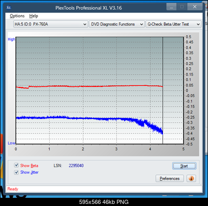The height and width of the screenshot is (206, 208).
Task: Click the PlexTools Professional XL V3.16 title
Action: [x=88, y=8]
